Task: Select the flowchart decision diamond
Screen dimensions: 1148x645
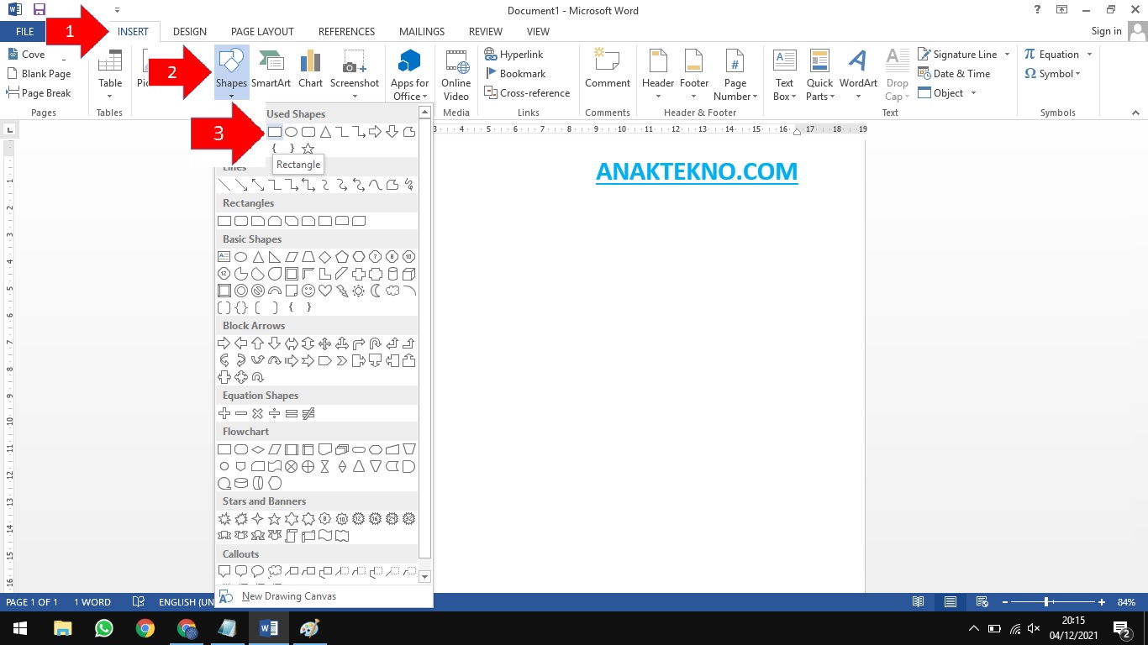Action: [258, 449]
